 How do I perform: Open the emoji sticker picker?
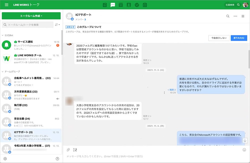coord(244,150)
